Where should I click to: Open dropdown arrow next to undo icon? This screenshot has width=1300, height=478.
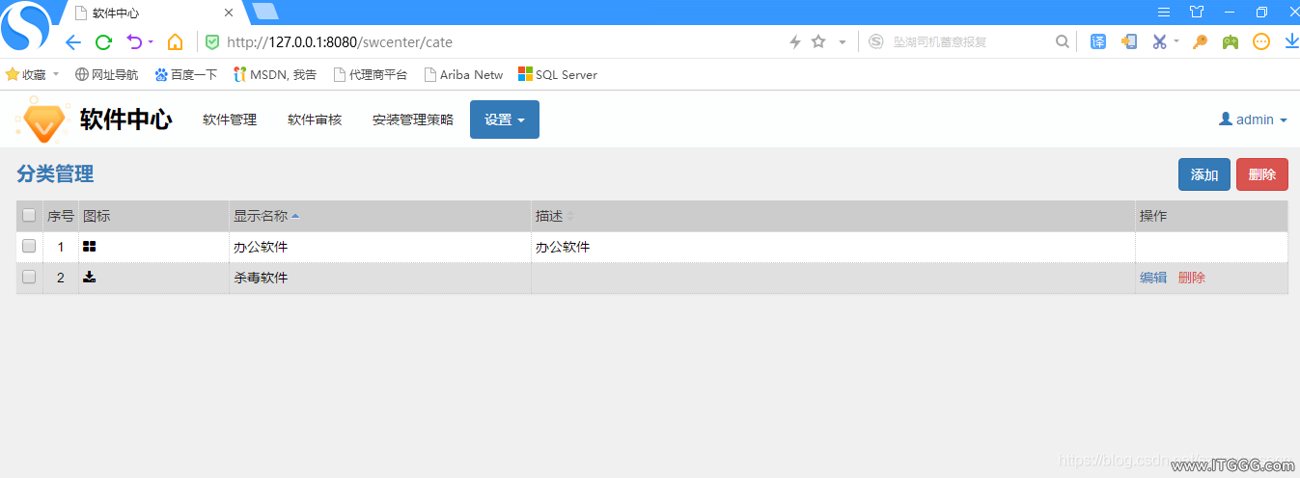151,42
